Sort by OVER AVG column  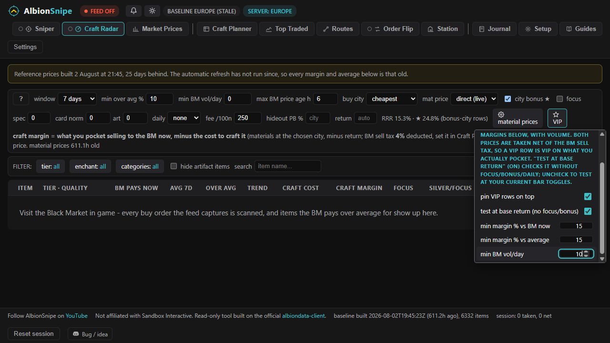[x=221, y=188]
